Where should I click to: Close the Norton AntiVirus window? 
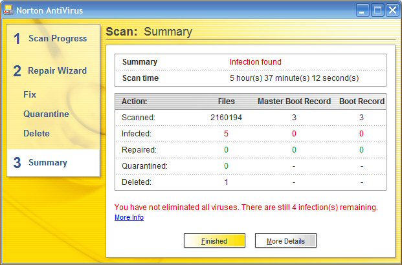pos(393,10)
